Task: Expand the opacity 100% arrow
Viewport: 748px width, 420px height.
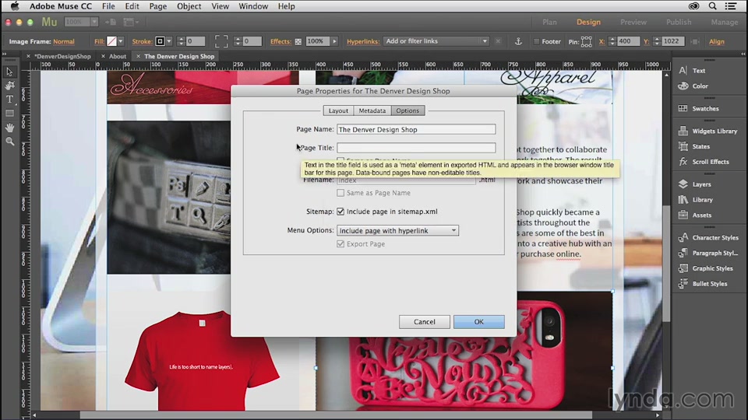Action: 334,41
